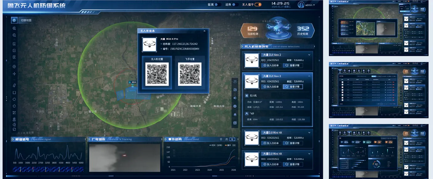Screen dimensions: 433x179
Task: Click the 编号 1581F6Z9C23AB0038SMH text
Action: (181, 49)
